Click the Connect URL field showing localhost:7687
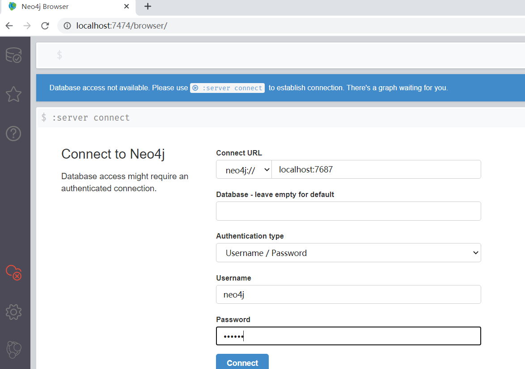The image size is (525, 369). coord(377,169)
